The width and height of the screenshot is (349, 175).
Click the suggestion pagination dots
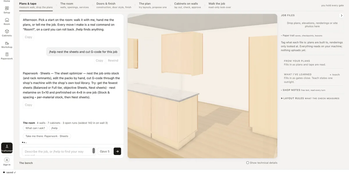pos(24,143)
